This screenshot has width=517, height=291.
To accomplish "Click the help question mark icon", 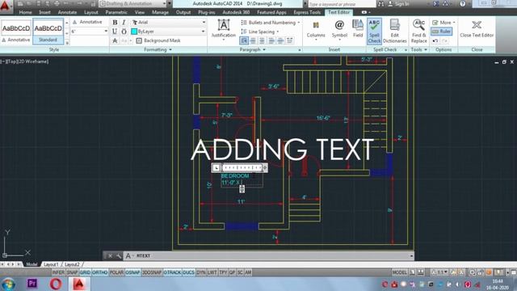I will click(x=463, y=4).
